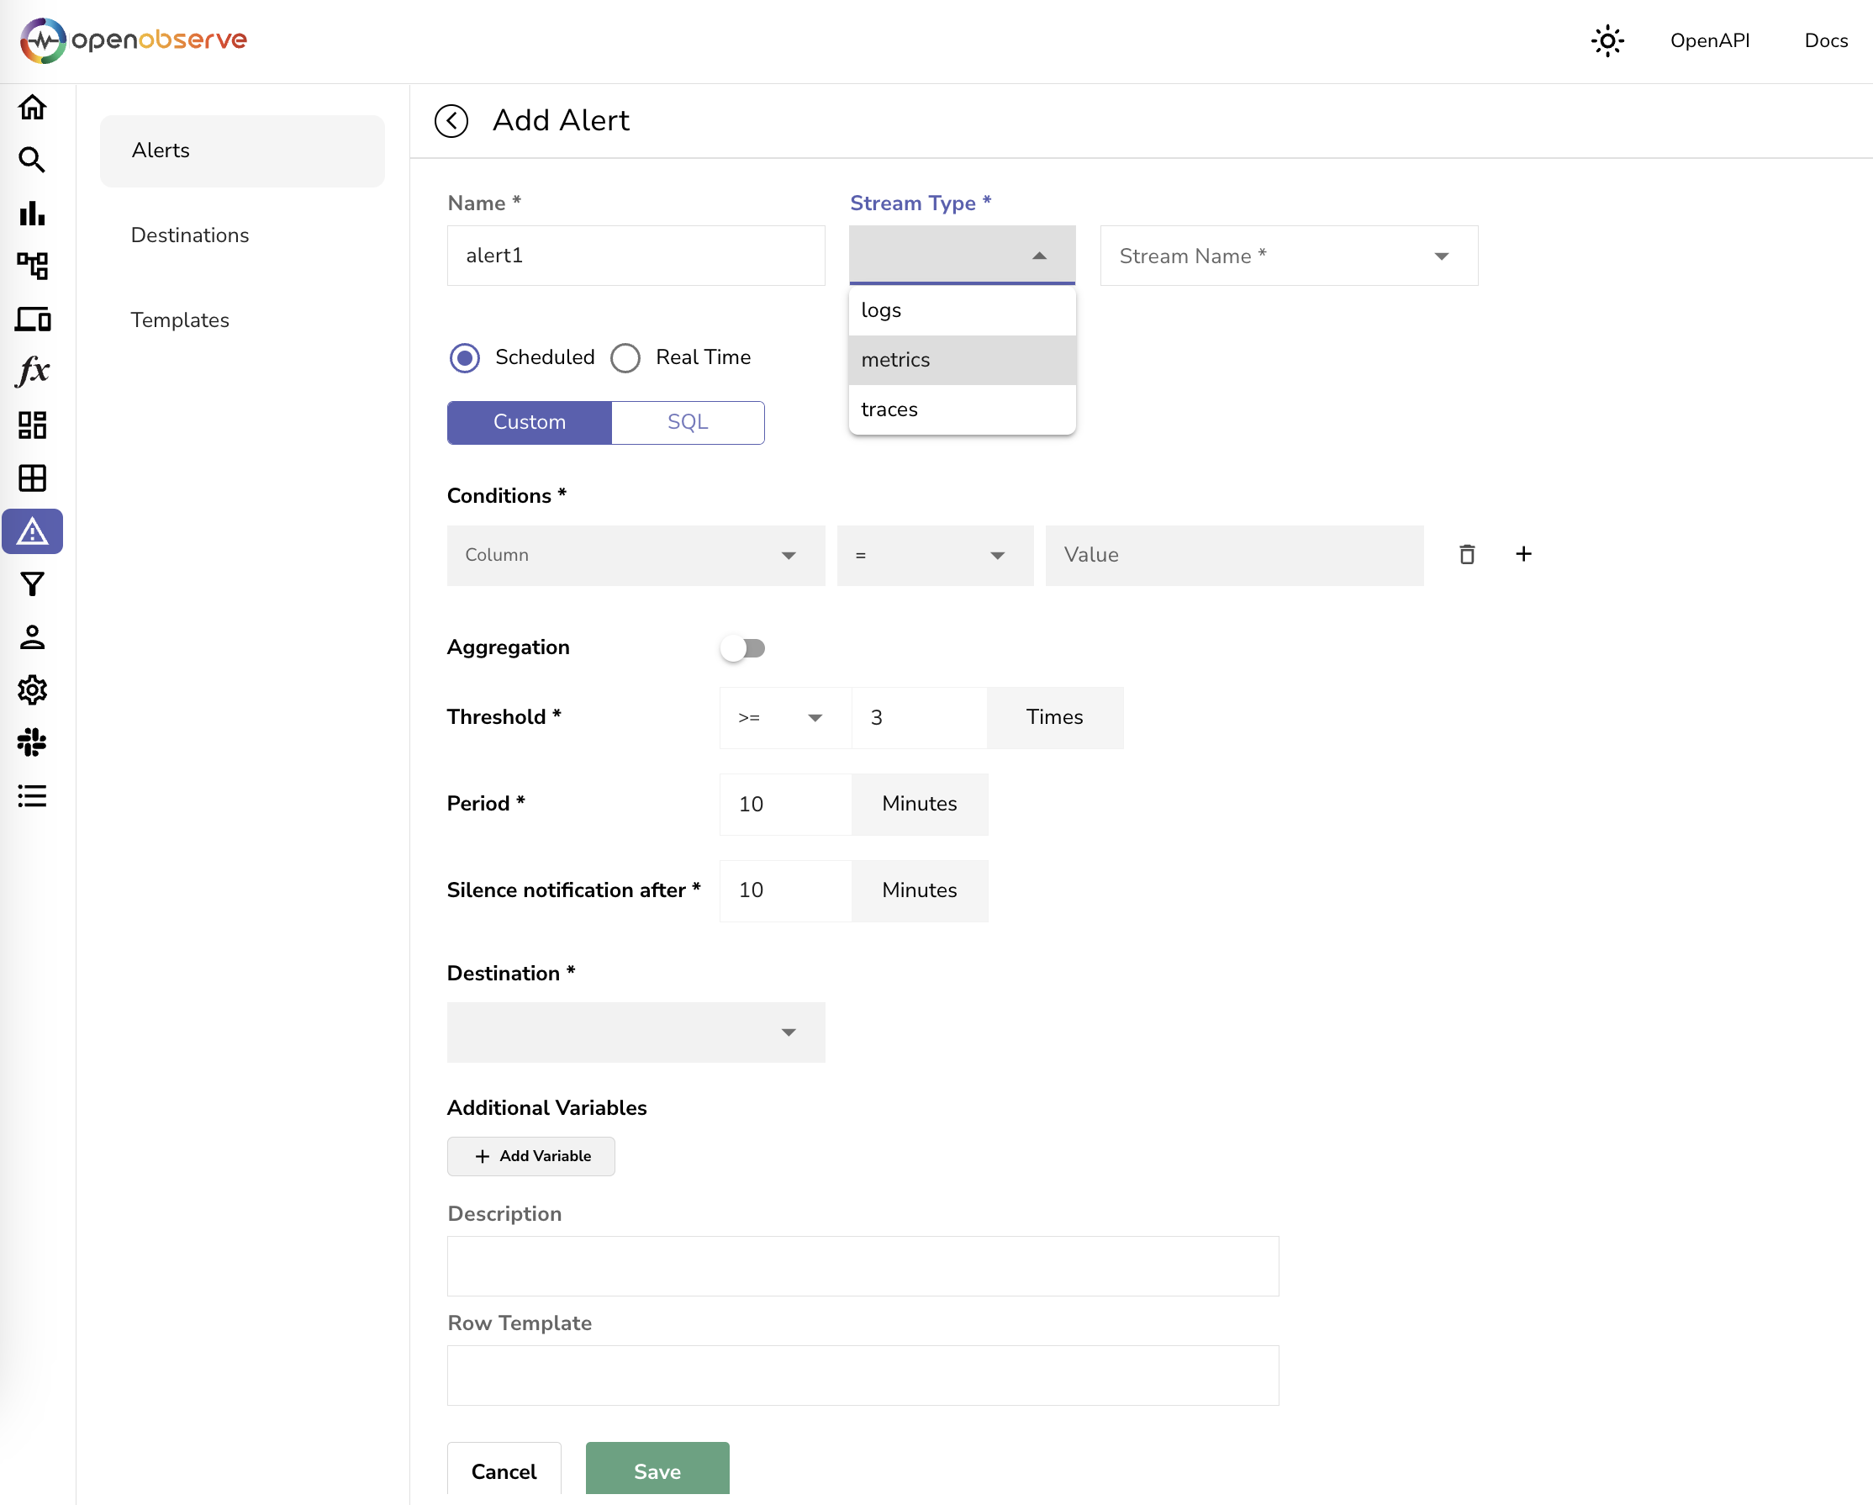Open the search logs icon in sidebar
The image size is (1873, 1505).
[x=32, y=160]
